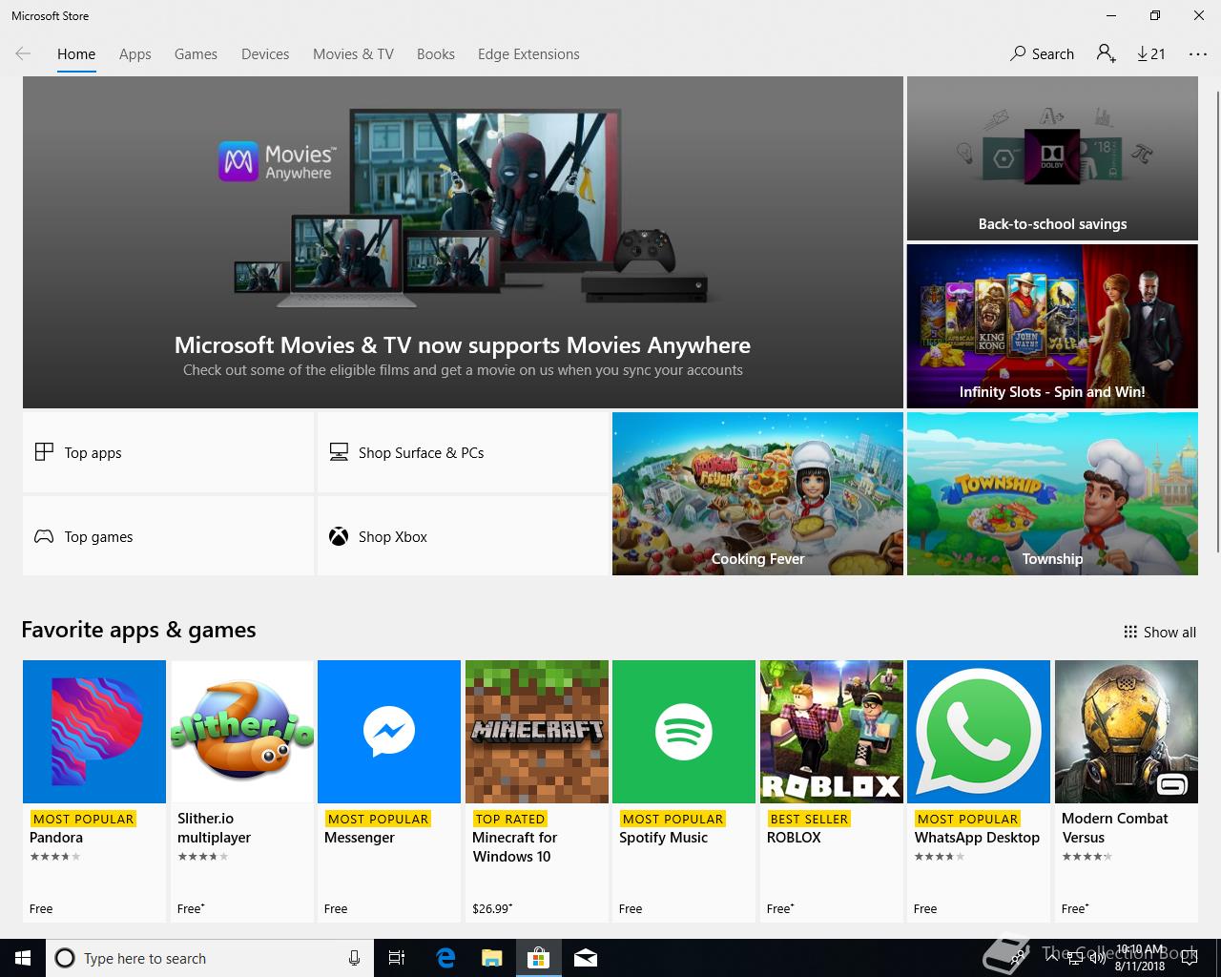Viewport: 1221px width, 977px height.
Task: Open the Top apps tile
Action: coord(169,452)
